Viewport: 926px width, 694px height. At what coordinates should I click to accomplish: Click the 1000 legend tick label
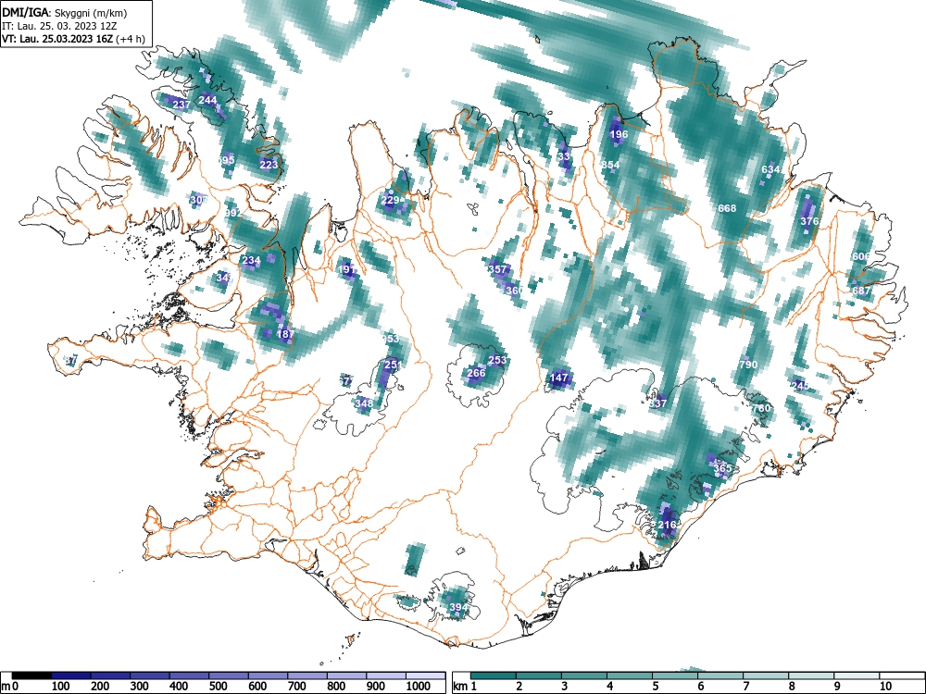[419, 686]
